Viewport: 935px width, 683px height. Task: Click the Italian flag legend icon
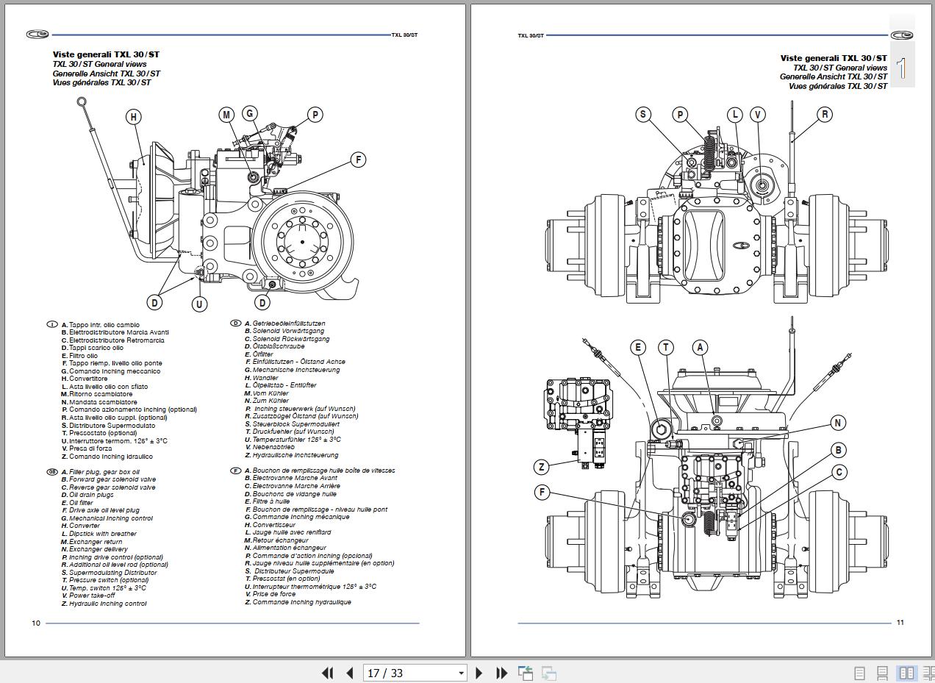point(51,324)
